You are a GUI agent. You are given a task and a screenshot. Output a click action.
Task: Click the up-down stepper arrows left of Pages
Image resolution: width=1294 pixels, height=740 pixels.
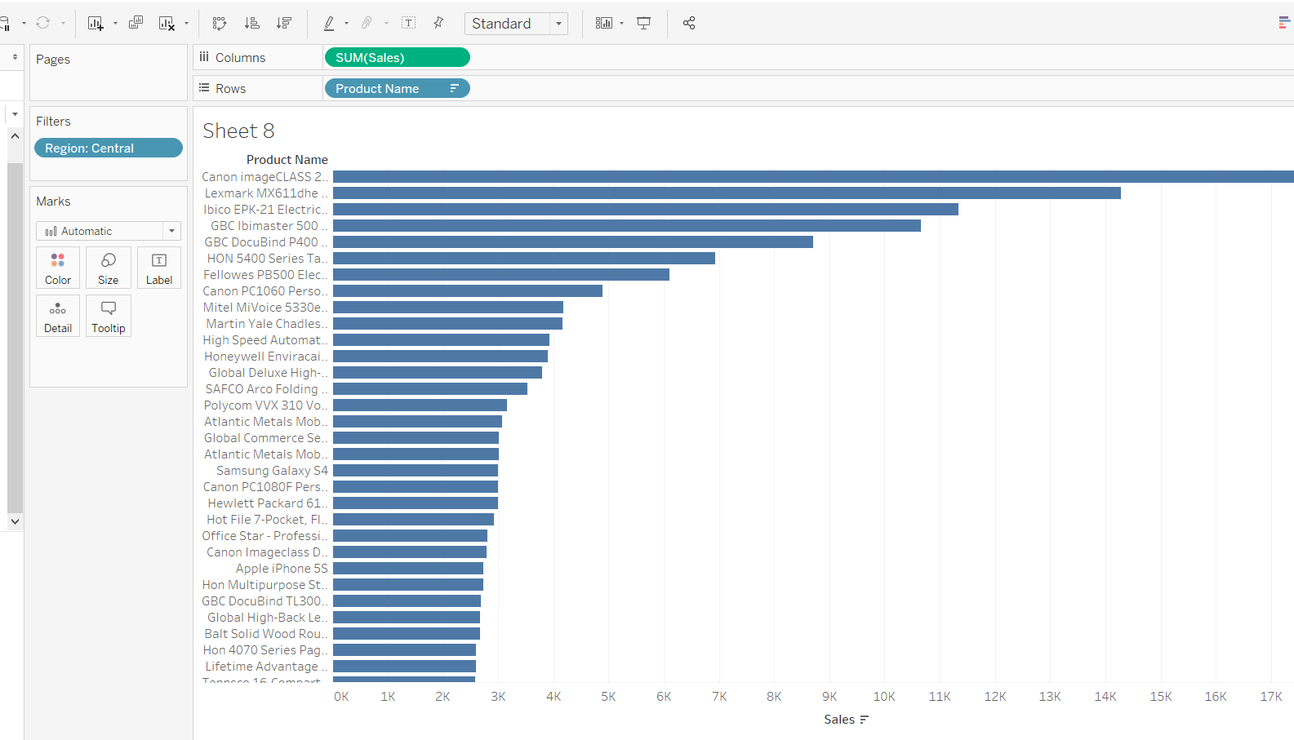(x=15, y=56)
